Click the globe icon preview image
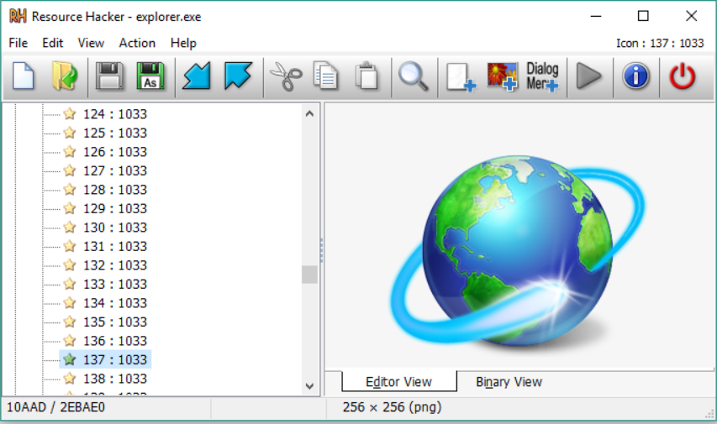 pos(518,256)
